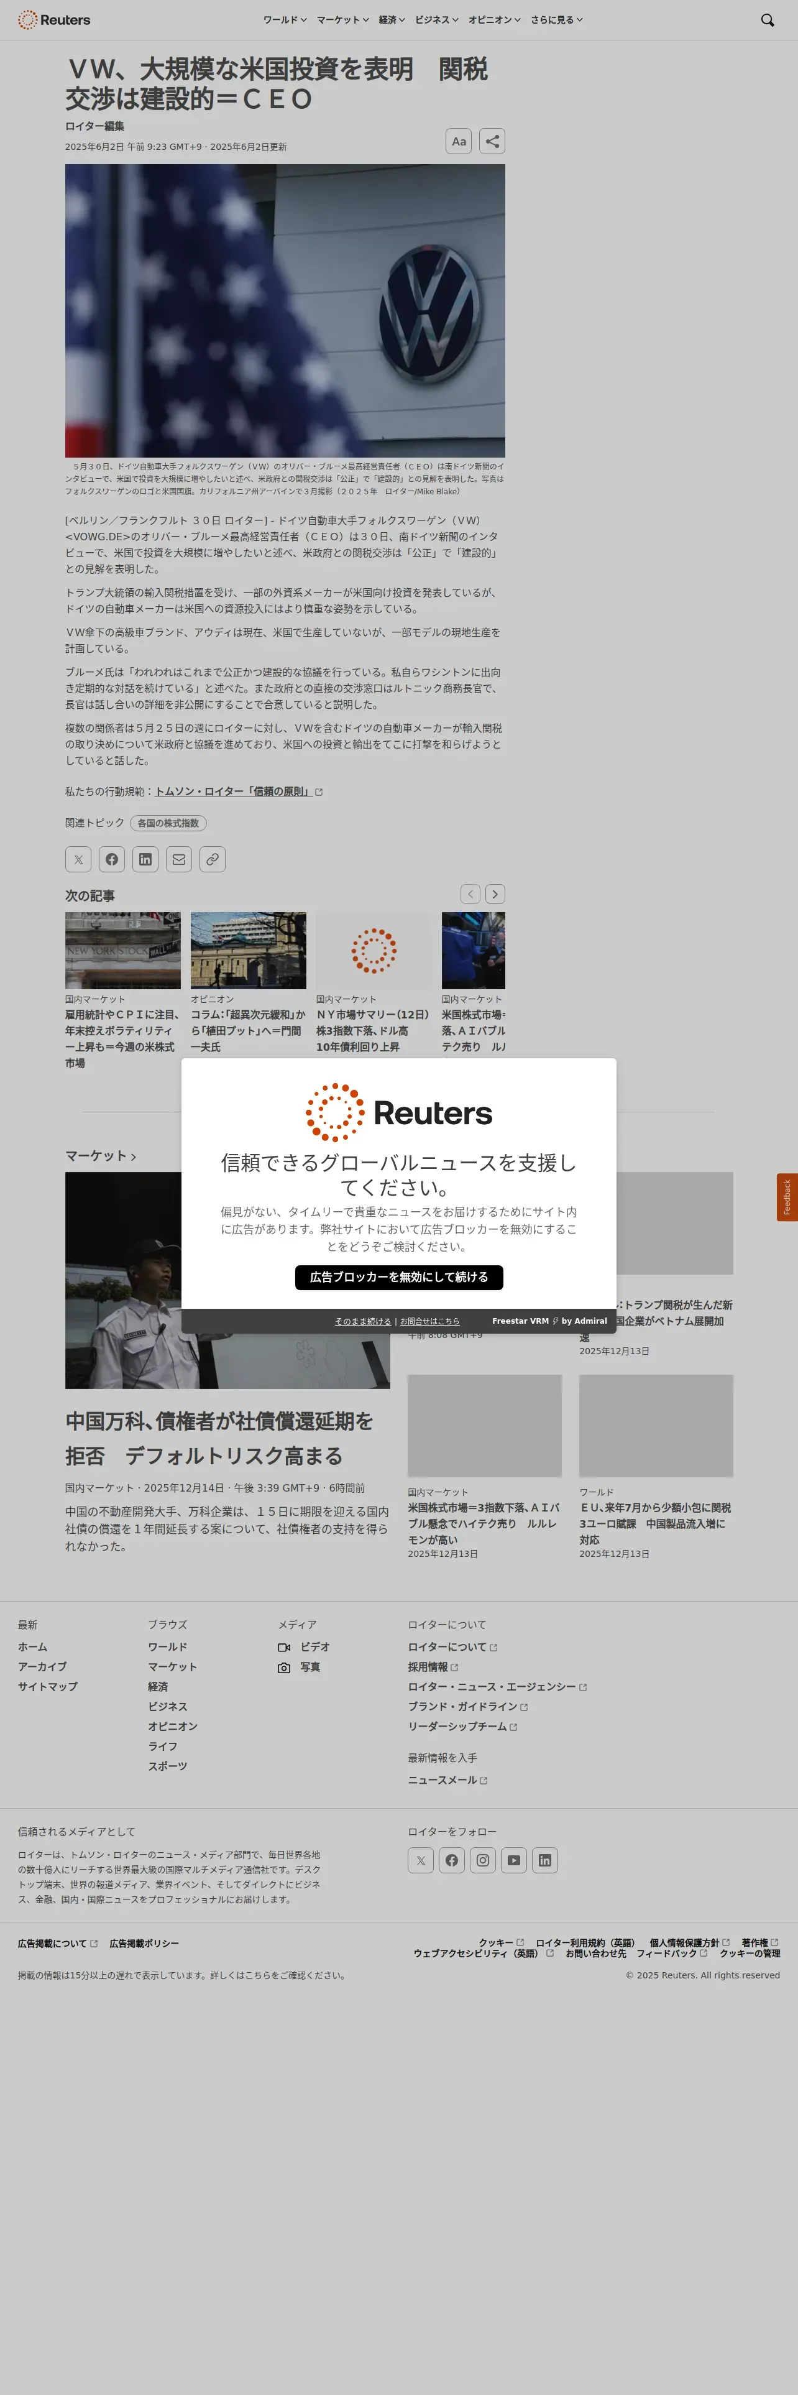Open footer ライフ browse link

(x=163, y=1746)
